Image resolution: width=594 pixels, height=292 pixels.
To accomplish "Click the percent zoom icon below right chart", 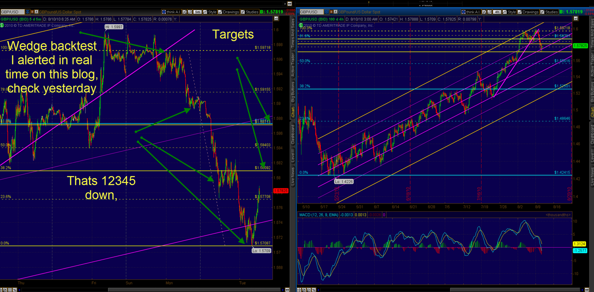I will coord(314,290).
